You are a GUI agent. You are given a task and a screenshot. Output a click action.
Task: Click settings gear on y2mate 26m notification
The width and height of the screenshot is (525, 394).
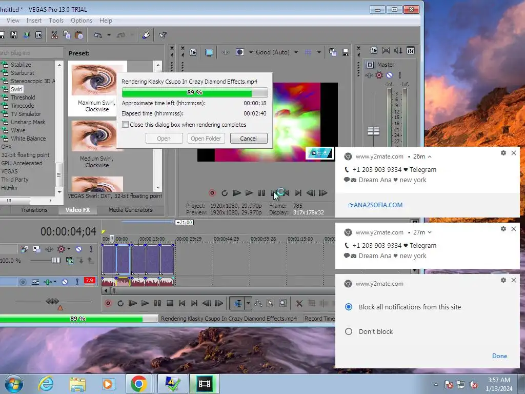click(503, 153)
